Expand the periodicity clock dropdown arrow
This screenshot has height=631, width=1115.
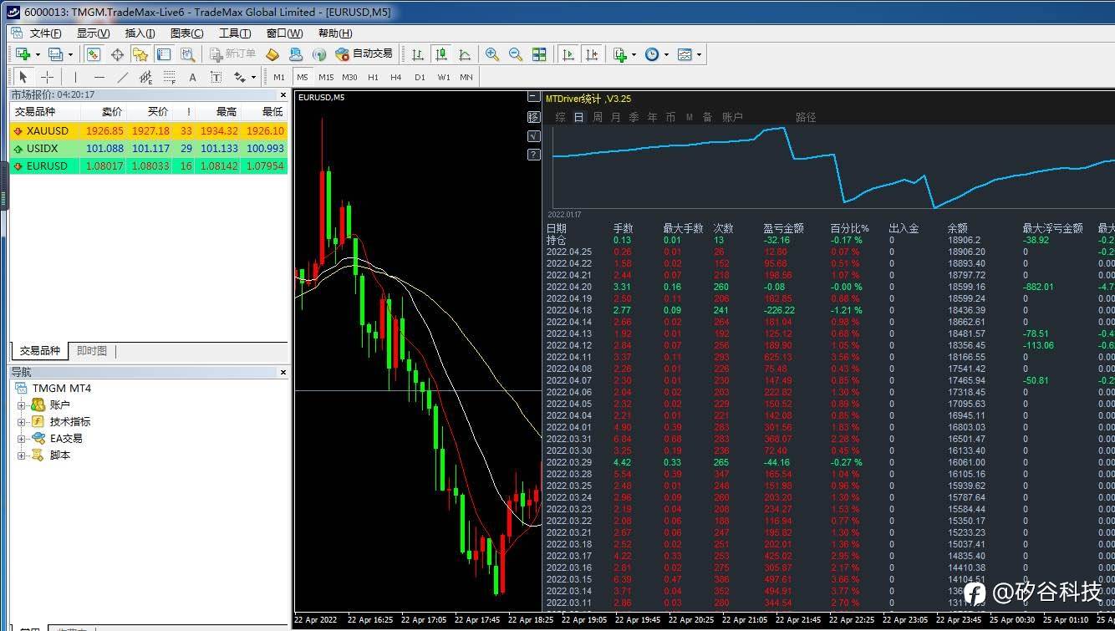(x=667, y=54)
